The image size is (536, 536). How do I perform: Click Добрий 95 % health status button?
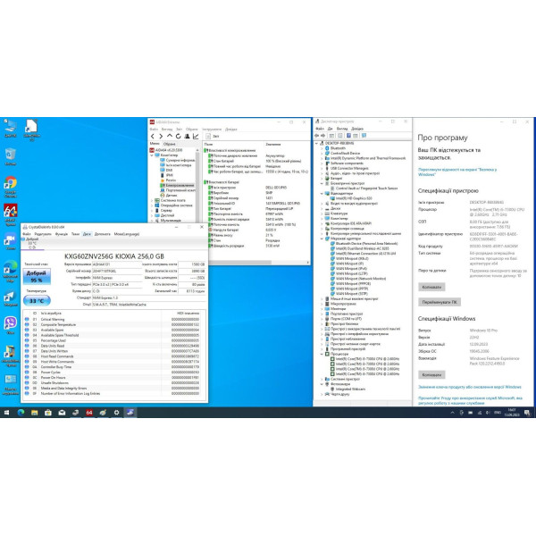(37, 277)
